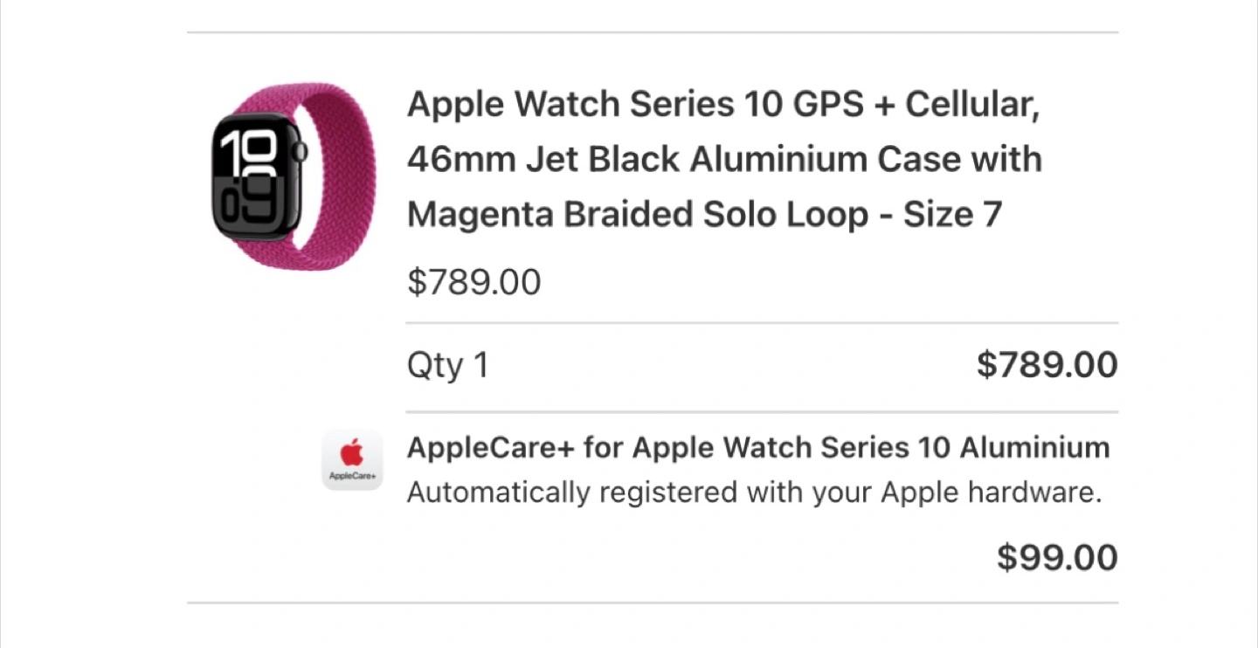Open AppleCare+ for Apple Watch Series 10 heading

tap(757, 448)
